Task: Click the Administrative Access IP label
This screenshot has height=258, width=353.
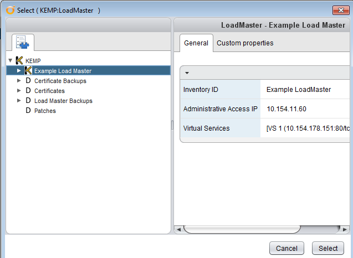Action: coord(220,109)
